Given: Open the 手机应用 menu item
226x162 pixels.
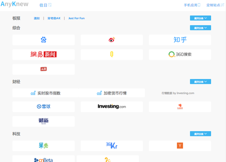Looking at the screenshot, I should [192, 5].
